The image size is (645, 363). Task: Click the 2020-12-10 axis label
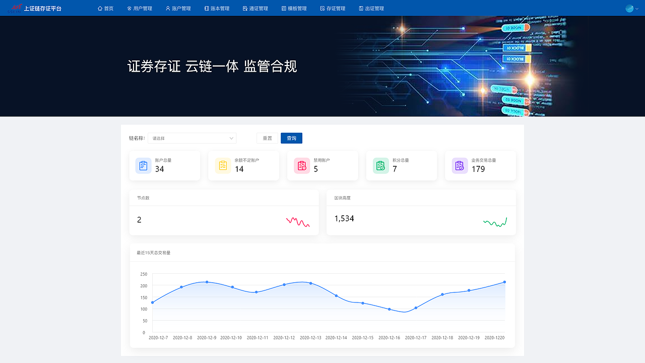click(231, 338)
